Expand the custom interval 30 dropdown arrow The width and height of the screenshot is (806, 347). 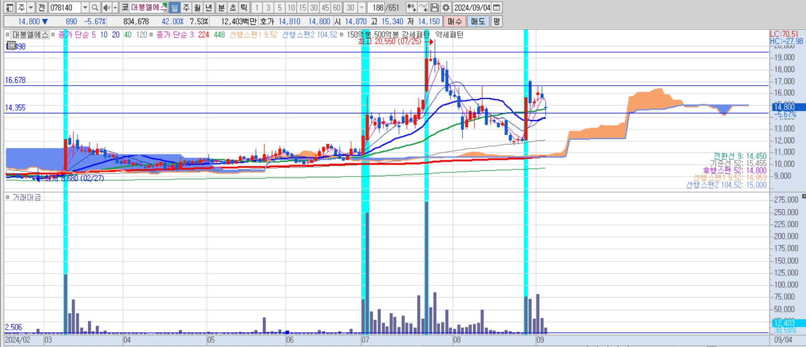point(362,8)
